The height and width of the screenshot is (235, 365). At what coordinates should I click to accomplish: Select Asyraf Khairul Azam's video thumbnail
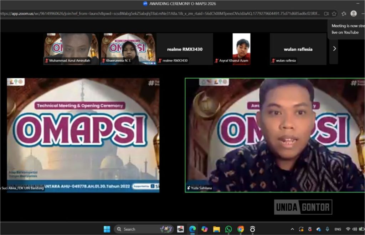tap(241, 49)
